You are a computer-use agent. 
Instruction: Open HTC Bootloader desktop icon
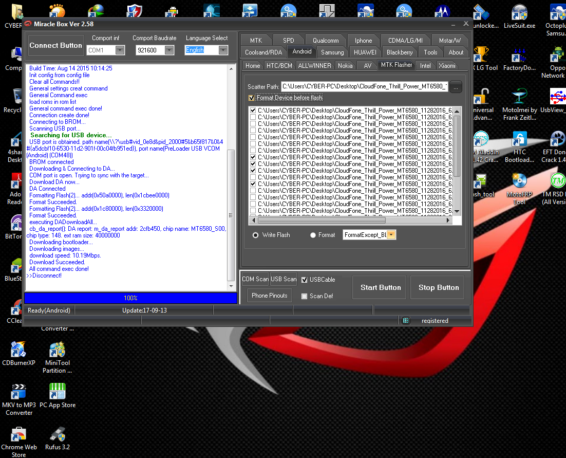click(x=519, y=146)
